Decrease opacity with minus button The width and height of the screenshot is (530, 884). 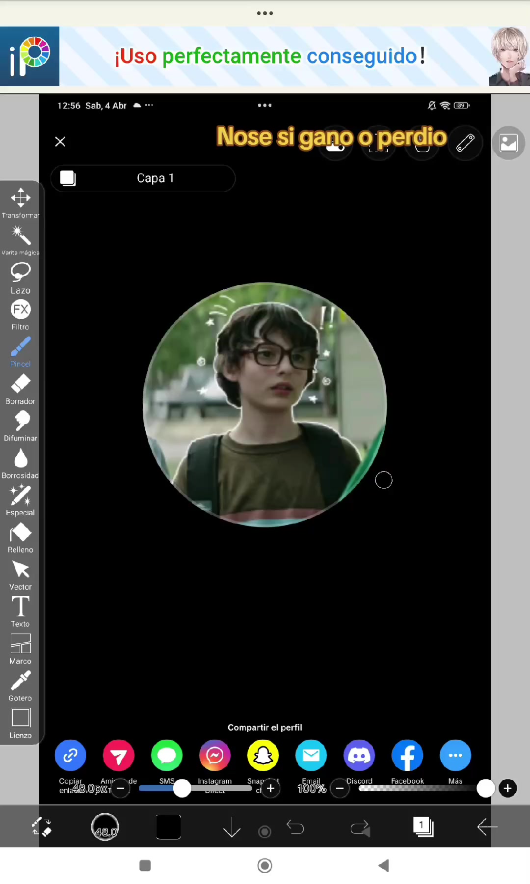point(340,788)
